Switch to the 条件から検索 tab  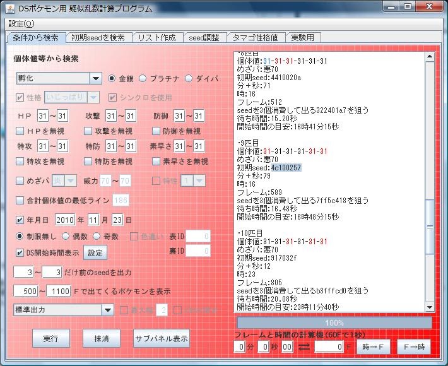[x=36, y=37]
